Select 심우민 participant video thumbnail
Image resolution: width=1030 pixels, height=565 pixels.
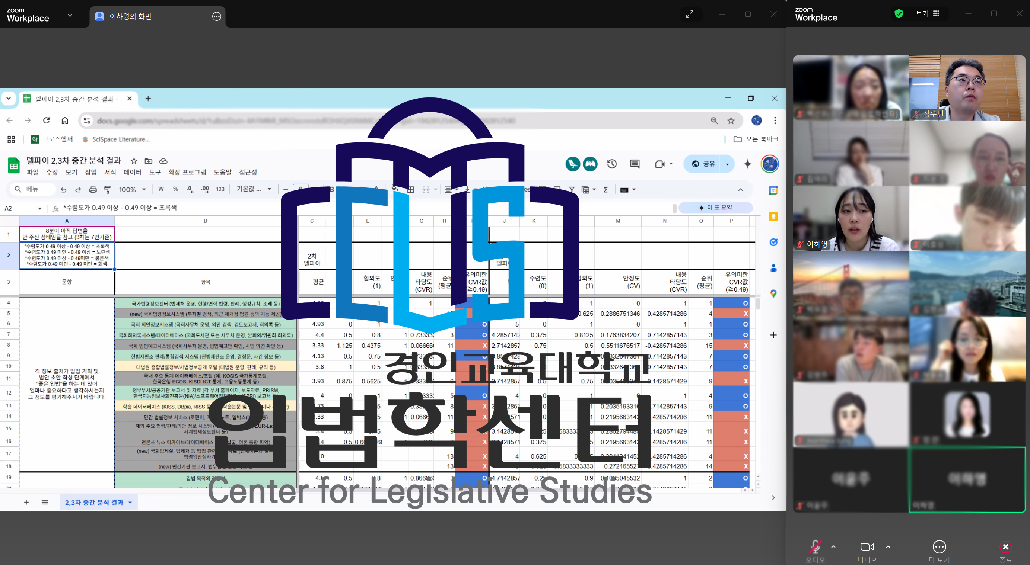(x=967, y=88)
